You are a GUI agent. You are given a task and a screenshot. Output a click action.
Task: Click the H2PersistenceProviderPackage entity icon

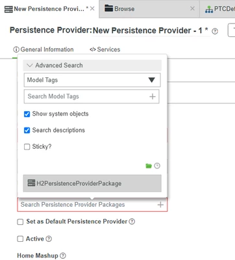31,183
